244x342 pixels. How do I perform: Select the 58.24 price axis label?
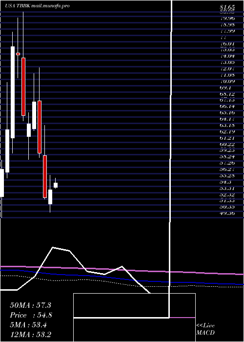[227, 157]
